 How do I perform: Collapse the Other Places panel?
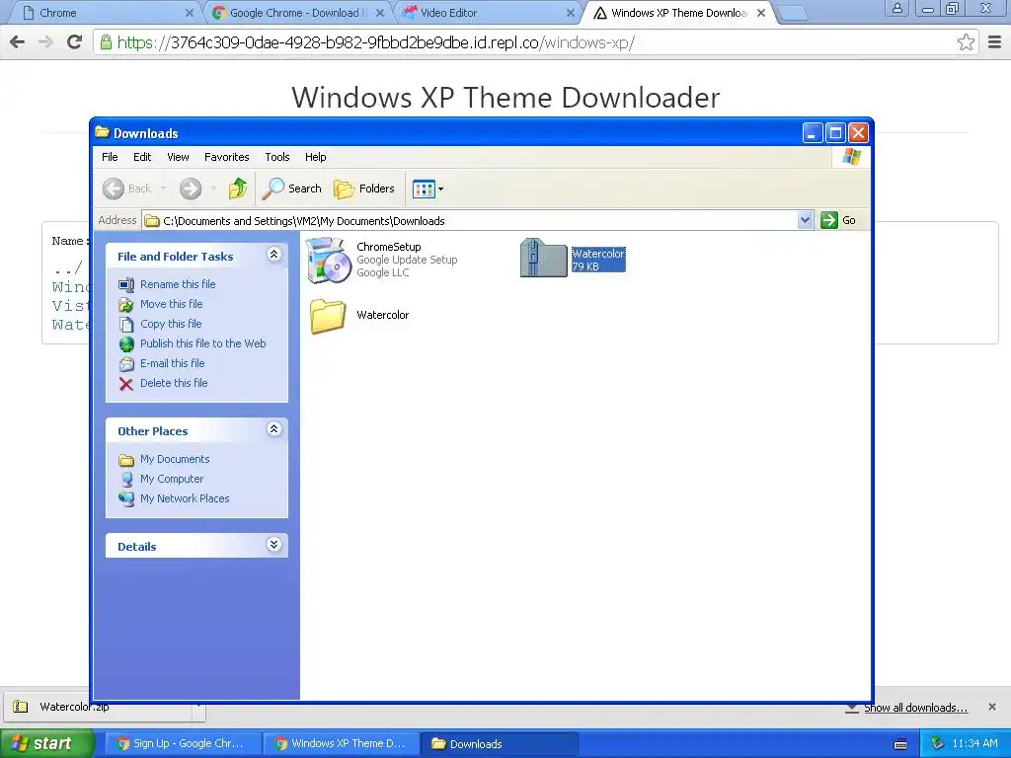tap(274, 428)
